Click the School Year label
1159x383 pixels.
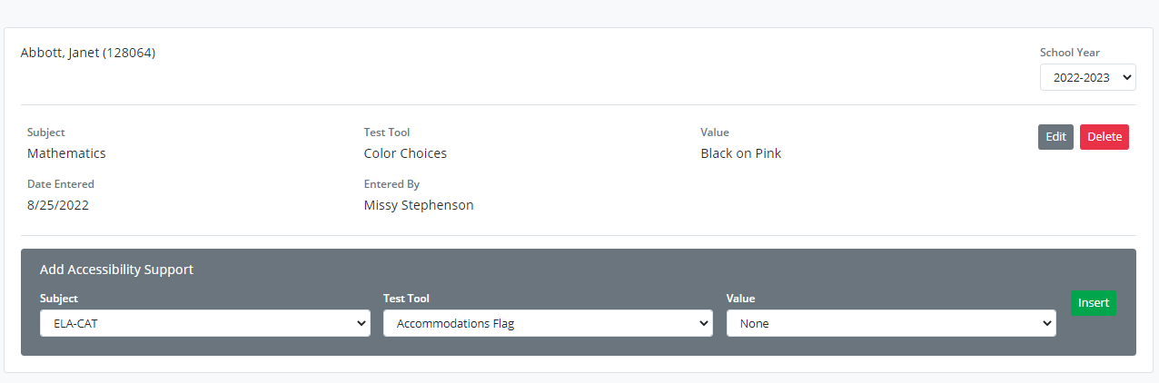[x=1069, y=53]
